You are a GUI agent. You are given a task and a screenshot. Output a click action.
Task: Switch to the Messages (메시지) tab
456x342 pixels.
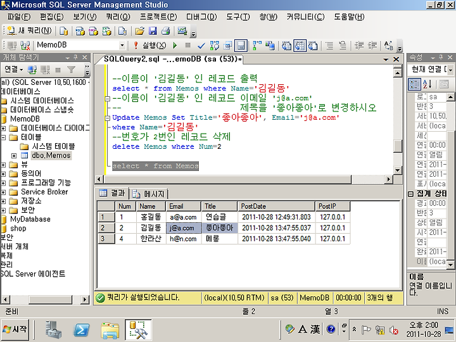pyautogui.click(x=149, y=194)
